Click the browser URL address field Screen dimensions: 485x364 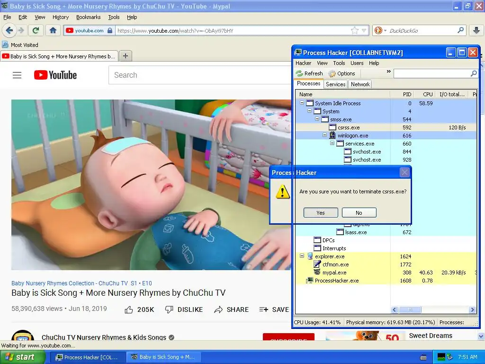(233, 30)
